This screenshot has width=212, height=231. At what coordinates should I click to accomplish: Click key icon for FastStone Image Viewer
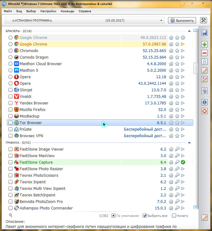tap(177, 149)
